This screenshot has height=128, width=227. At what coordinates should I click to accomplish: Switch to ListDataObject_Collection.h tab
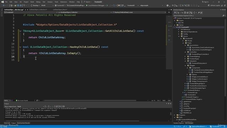coord(38,10)
